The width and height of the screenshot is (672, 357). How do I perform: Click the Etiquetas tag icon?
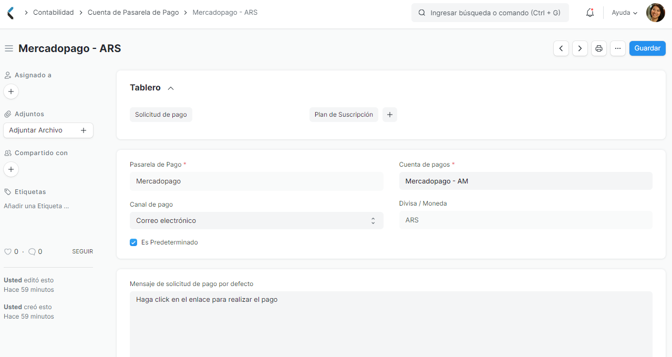pos(8,192)
